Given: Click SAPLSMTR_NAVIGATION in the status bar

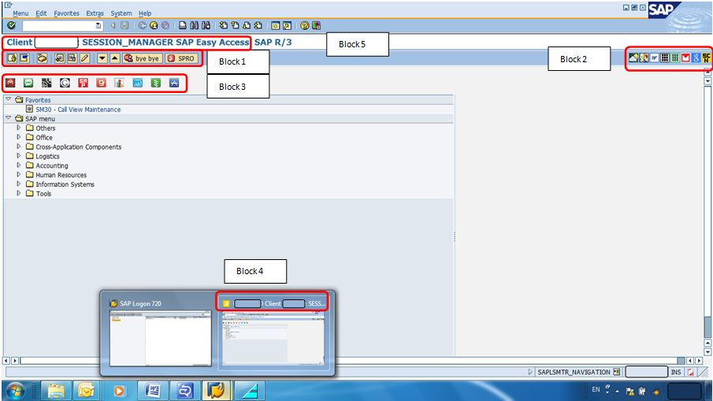Looking at the screenshot, I should [x=574, y=372].
